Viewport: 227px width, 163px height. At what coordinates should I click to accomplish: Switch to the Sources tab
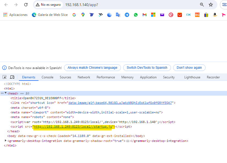65,77
